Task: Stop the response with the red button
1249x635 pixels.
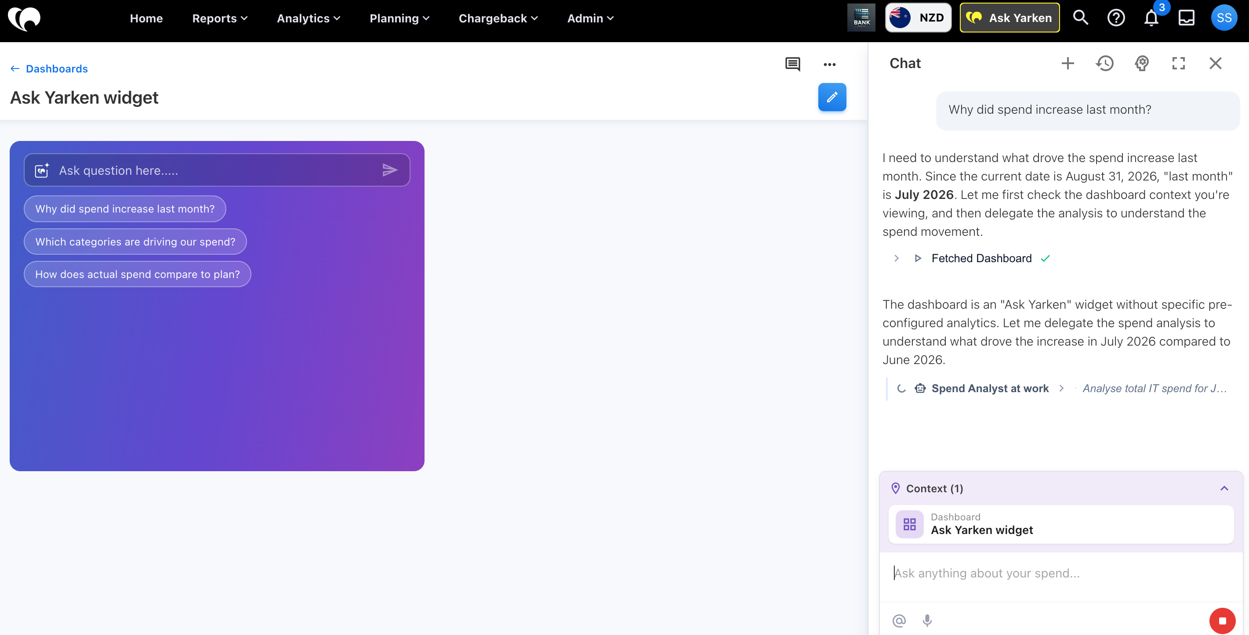Action: tap(1222, 621)
